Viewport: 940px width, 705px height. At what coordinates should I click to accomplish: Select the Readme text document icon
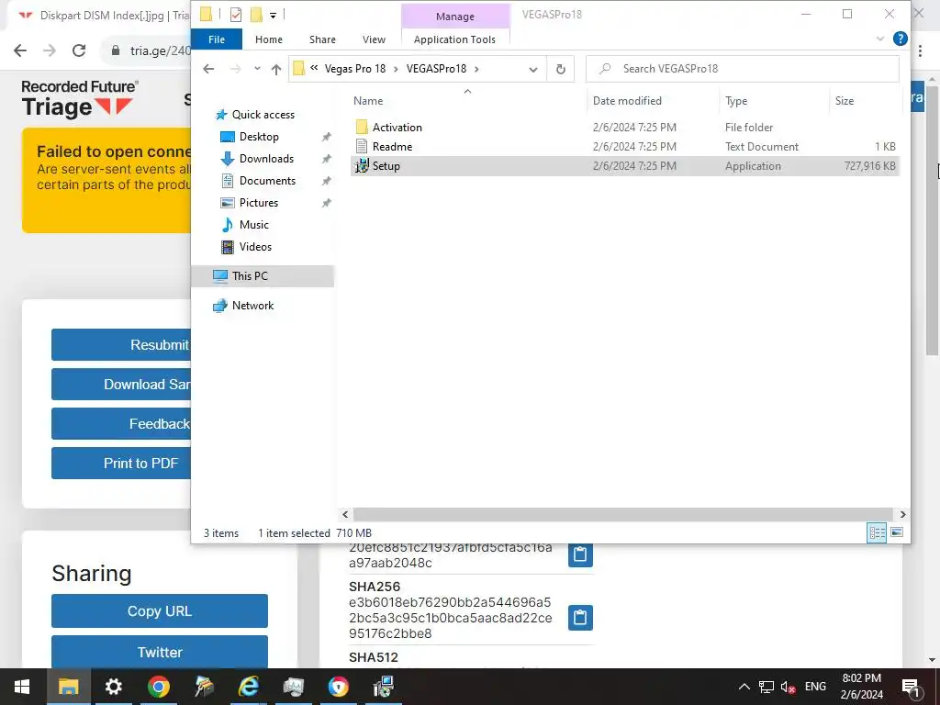(362, 146)
